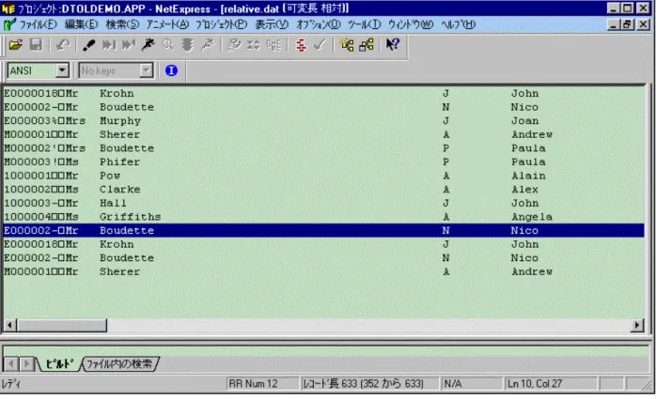Viewport: 656px width, 399px height.
Task: Click the project tree with lock icon
Action: pyautogui.click(x=367, y=45)
